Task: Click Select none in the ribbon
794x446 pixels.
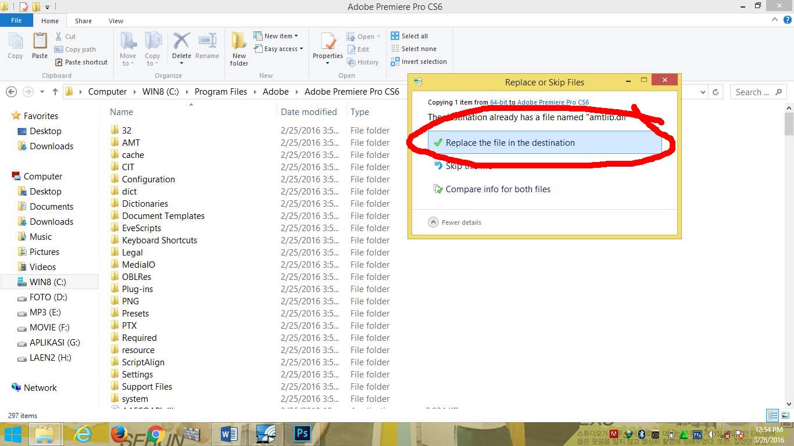Action: [414, 49]
